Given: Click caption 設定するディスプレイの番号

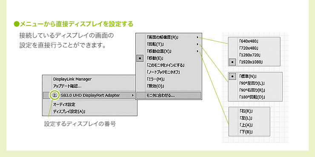Looking at the screenshot, I should click(x=80, y=124).
